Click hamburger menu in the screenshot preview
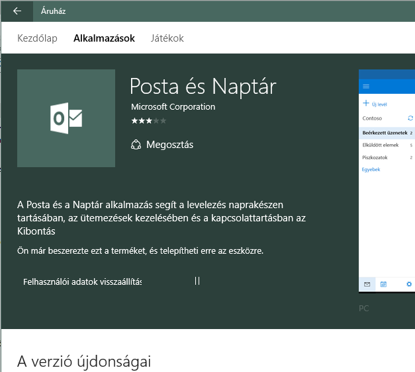 [366, 87]
